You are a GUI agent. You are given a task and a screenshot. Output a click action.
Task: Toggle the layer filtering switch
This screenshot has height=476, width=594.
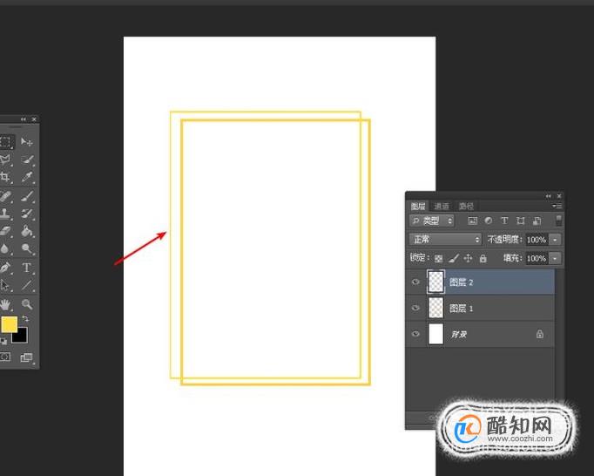(559, 221)
